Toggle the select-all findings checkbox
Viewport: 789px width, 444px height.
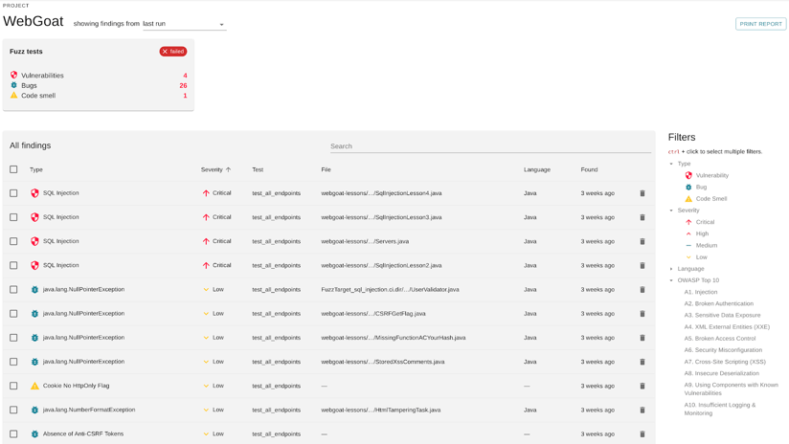[13, 169]
